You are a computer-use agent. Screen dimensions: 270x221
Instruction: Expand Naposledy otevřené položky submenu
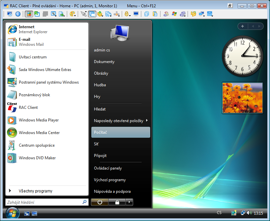[x=120, y=121]
